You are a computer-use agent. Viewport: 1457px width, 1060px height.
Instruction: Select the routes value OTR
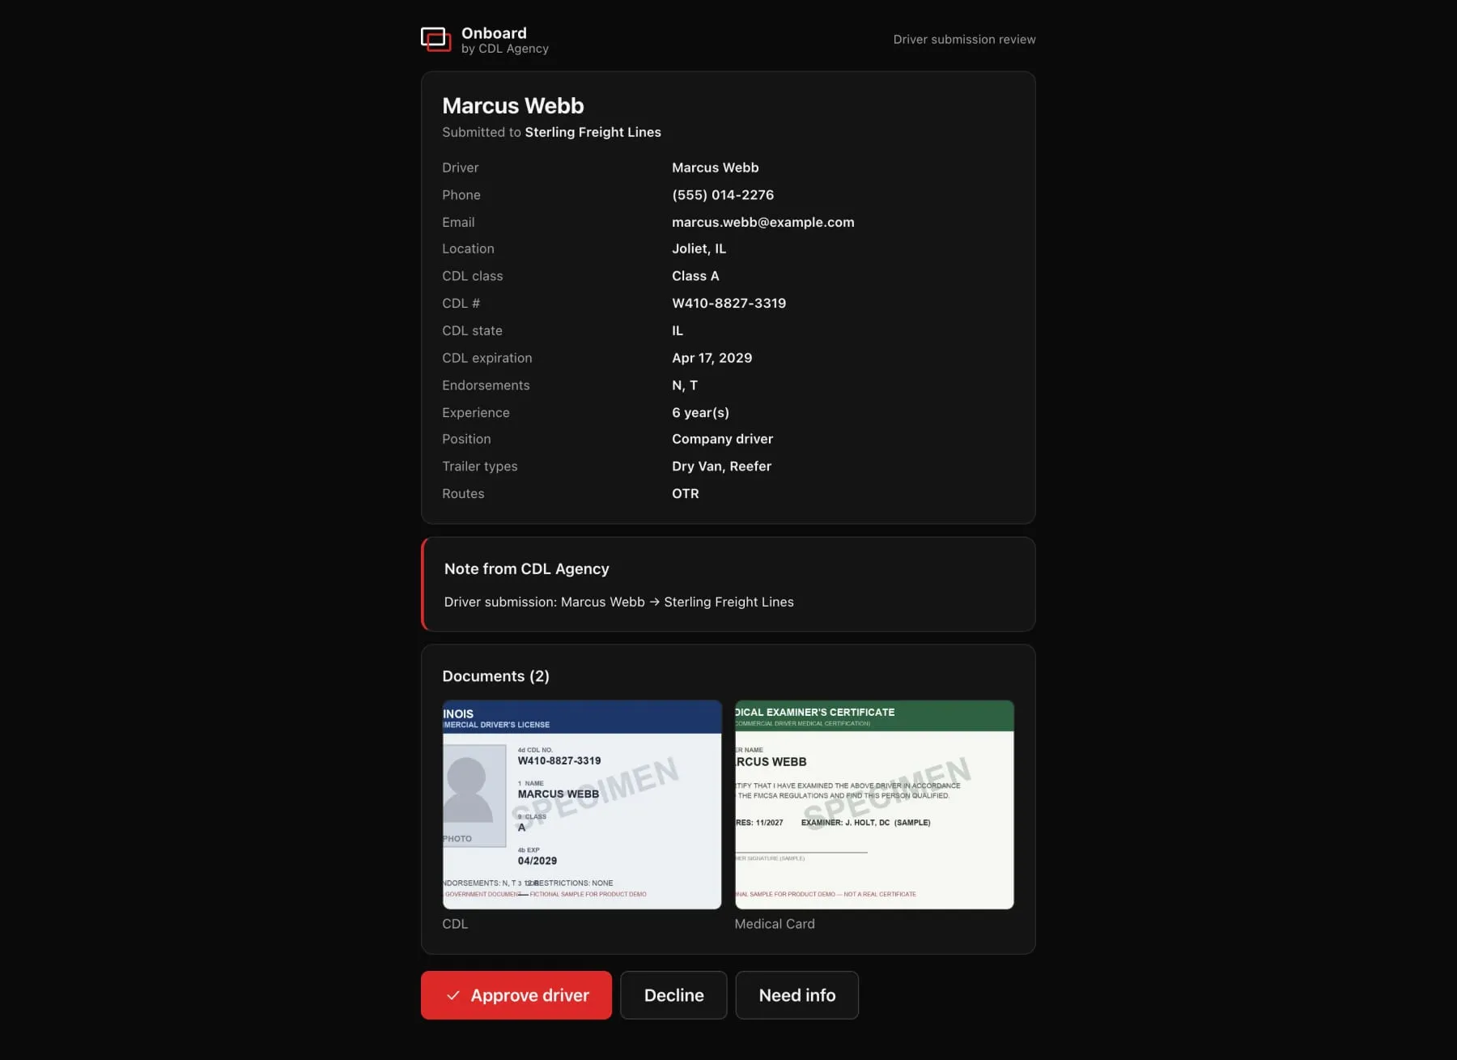(x=686, y=494)
